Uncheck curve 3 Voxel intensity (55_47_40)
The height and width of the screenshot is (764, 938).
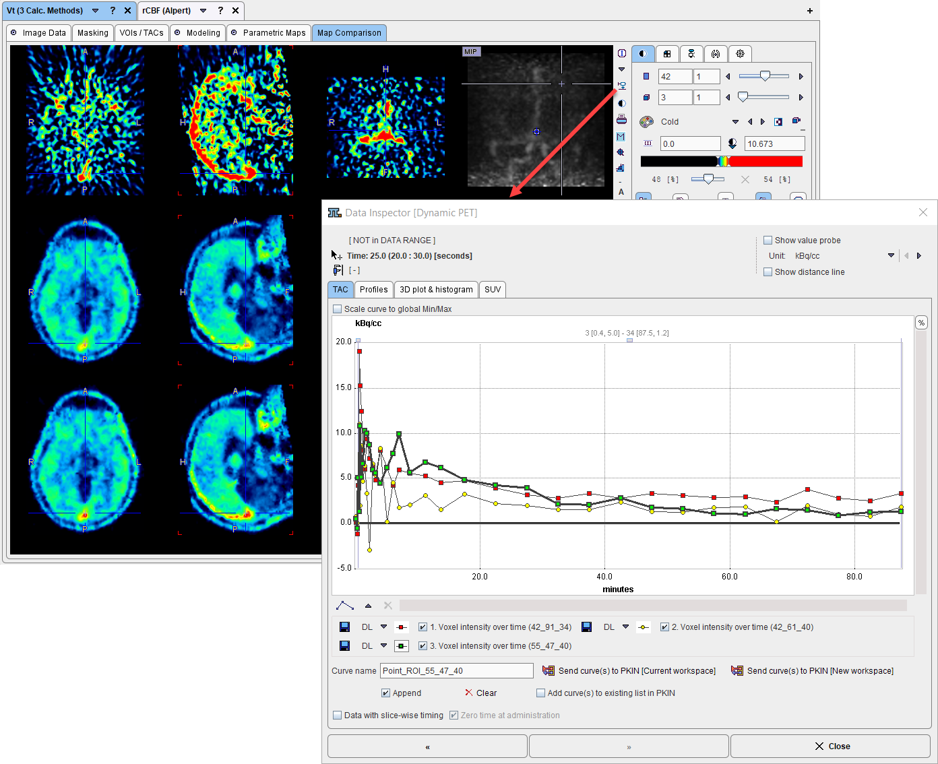(423, 646)
